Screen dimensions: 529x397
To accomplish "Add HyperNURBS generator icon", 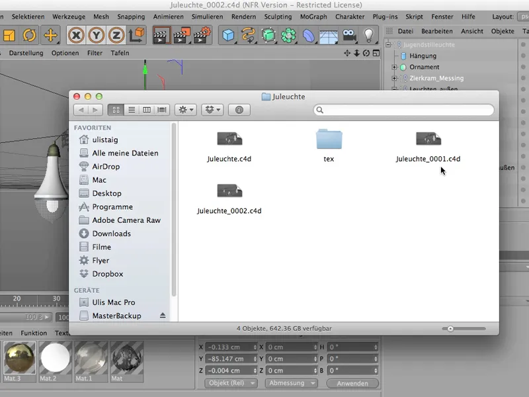I will tap(268, 35).
